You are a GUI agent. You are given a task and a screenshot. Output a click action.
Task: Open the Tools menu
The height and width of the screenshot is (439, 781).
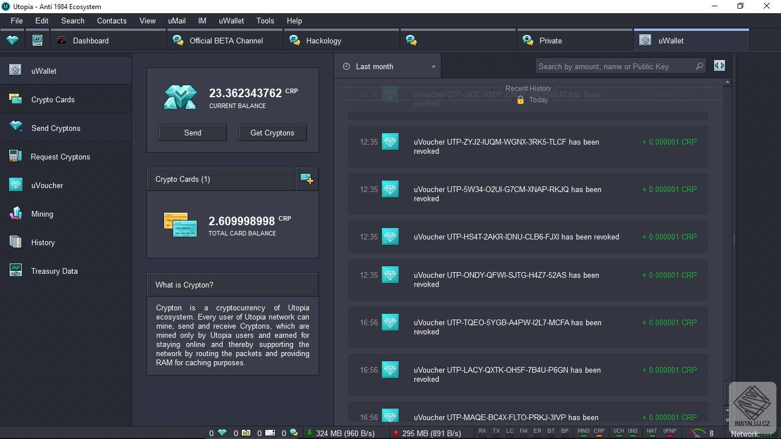click(265, 21)
